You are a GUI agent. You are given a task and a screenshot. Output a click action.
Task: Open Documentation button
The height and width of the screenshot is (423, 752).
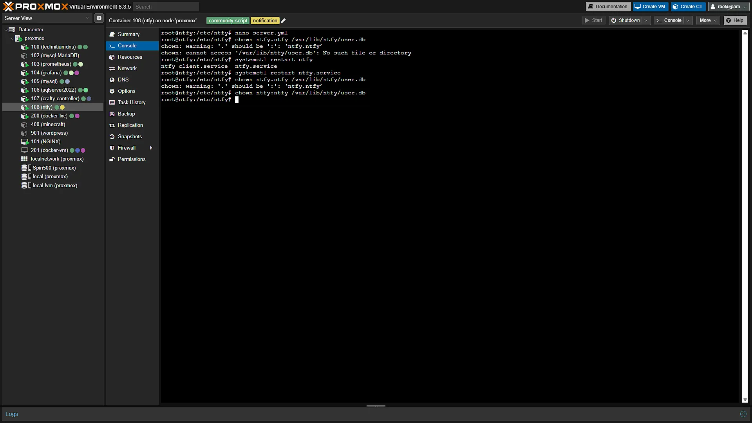click(x=608, y=7)
